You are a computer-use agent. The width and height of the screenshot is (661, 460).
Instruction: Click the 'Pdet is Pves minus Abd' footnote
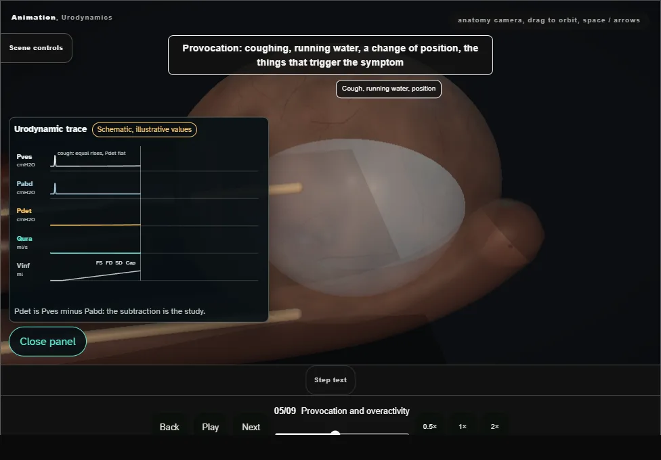click(x=110, y=311)
